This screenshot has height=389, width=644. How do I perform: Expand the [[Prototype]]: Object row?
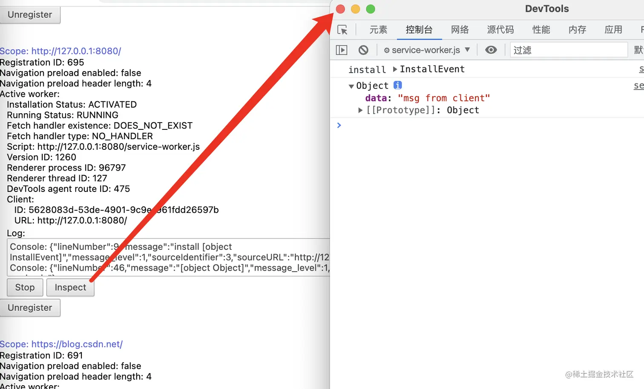pyautogui.click(x=360, y=110)
